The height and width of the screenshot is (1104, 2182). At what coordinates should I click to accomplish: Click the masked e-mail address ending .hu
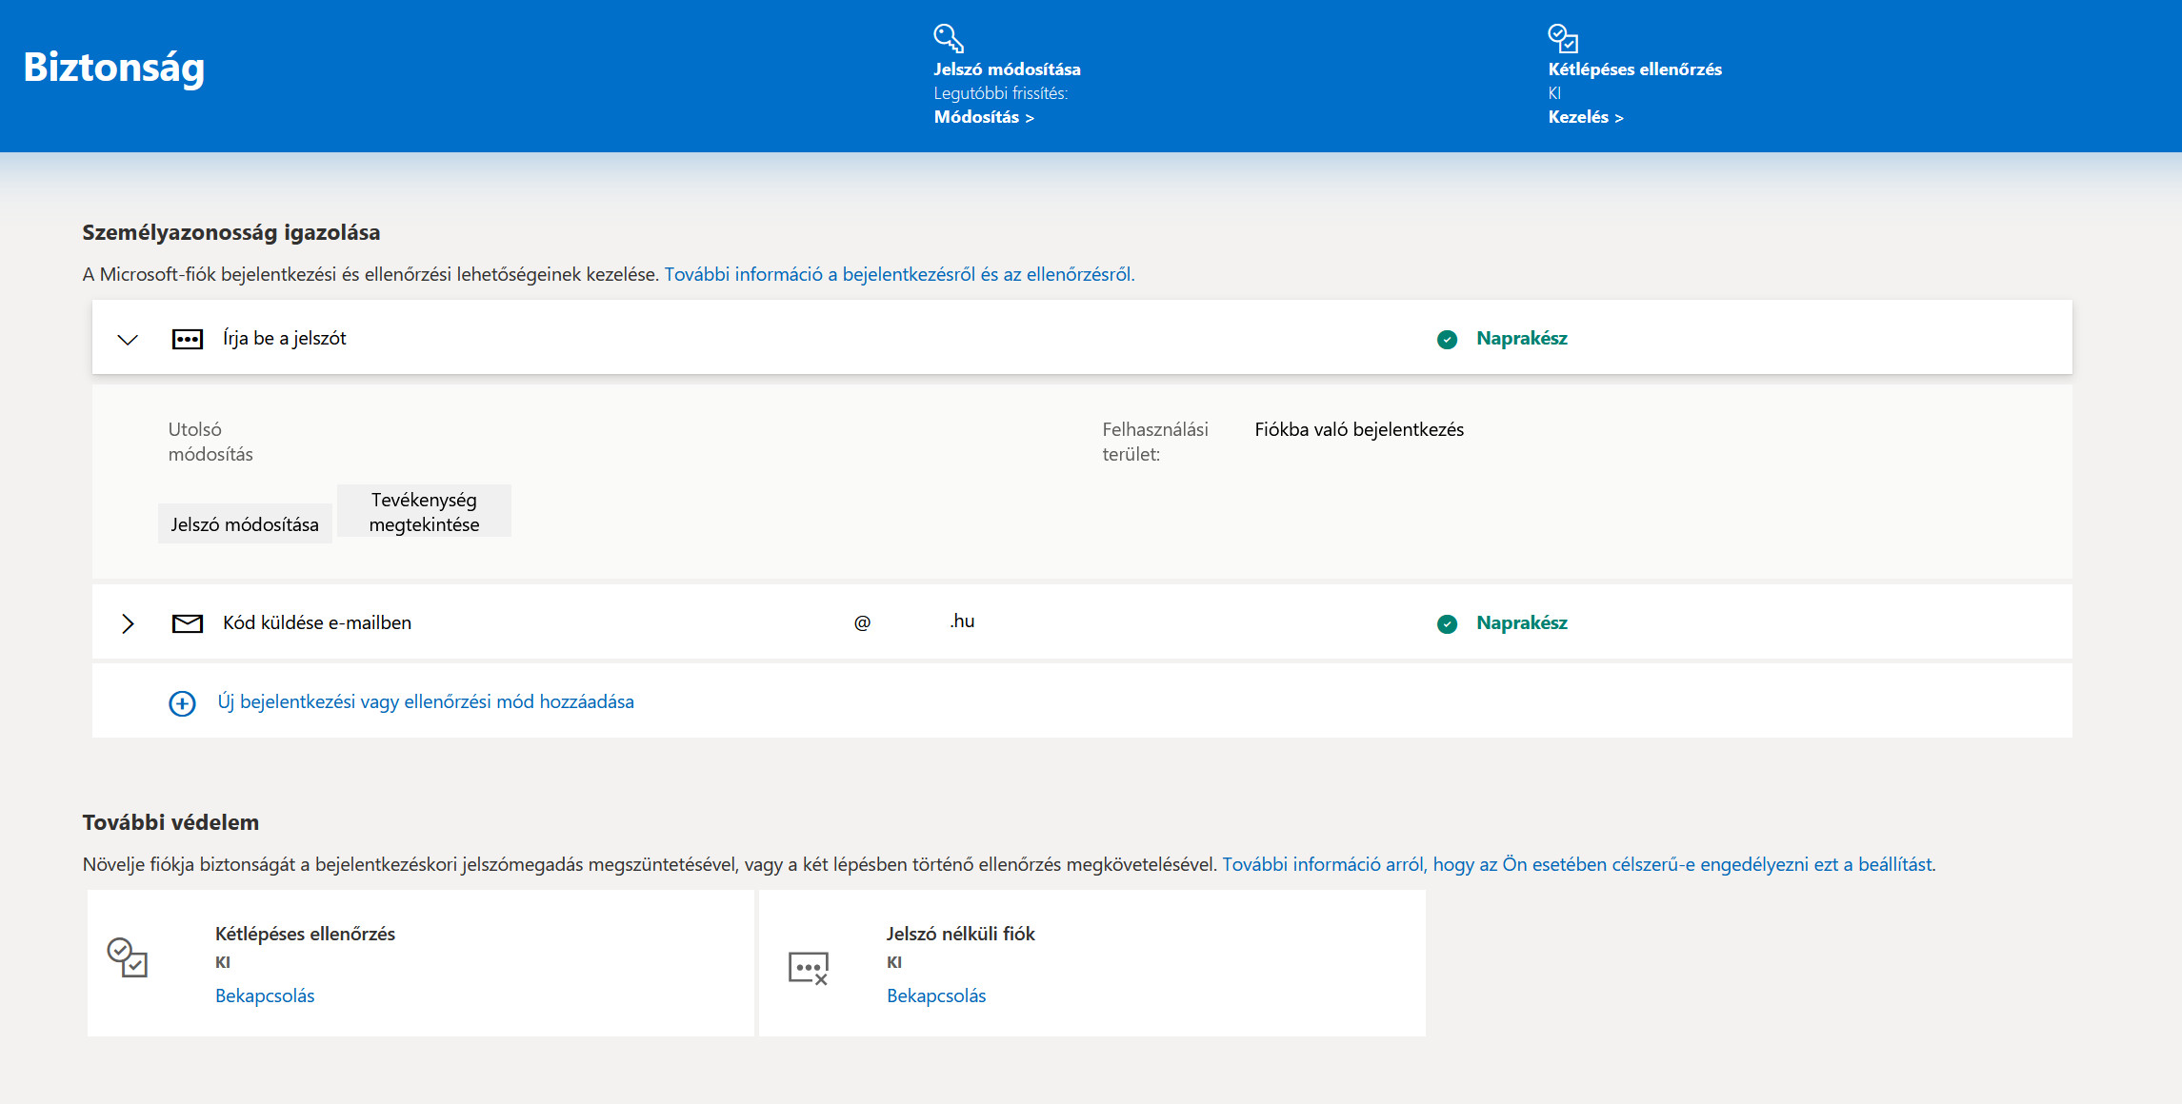914,621
